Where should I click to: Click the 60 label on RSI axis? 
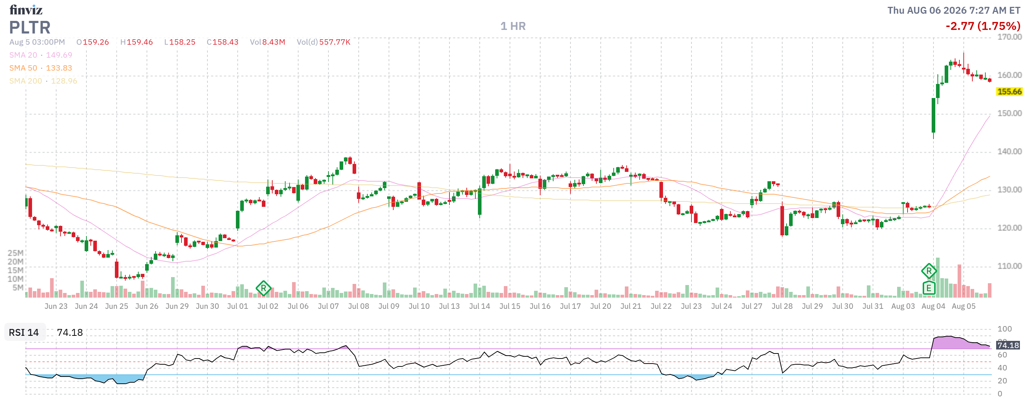point(1002,355)
